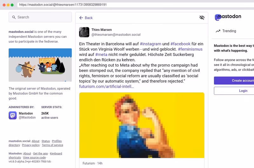Click the welcome illustration server banner

(x=40, y=65)
